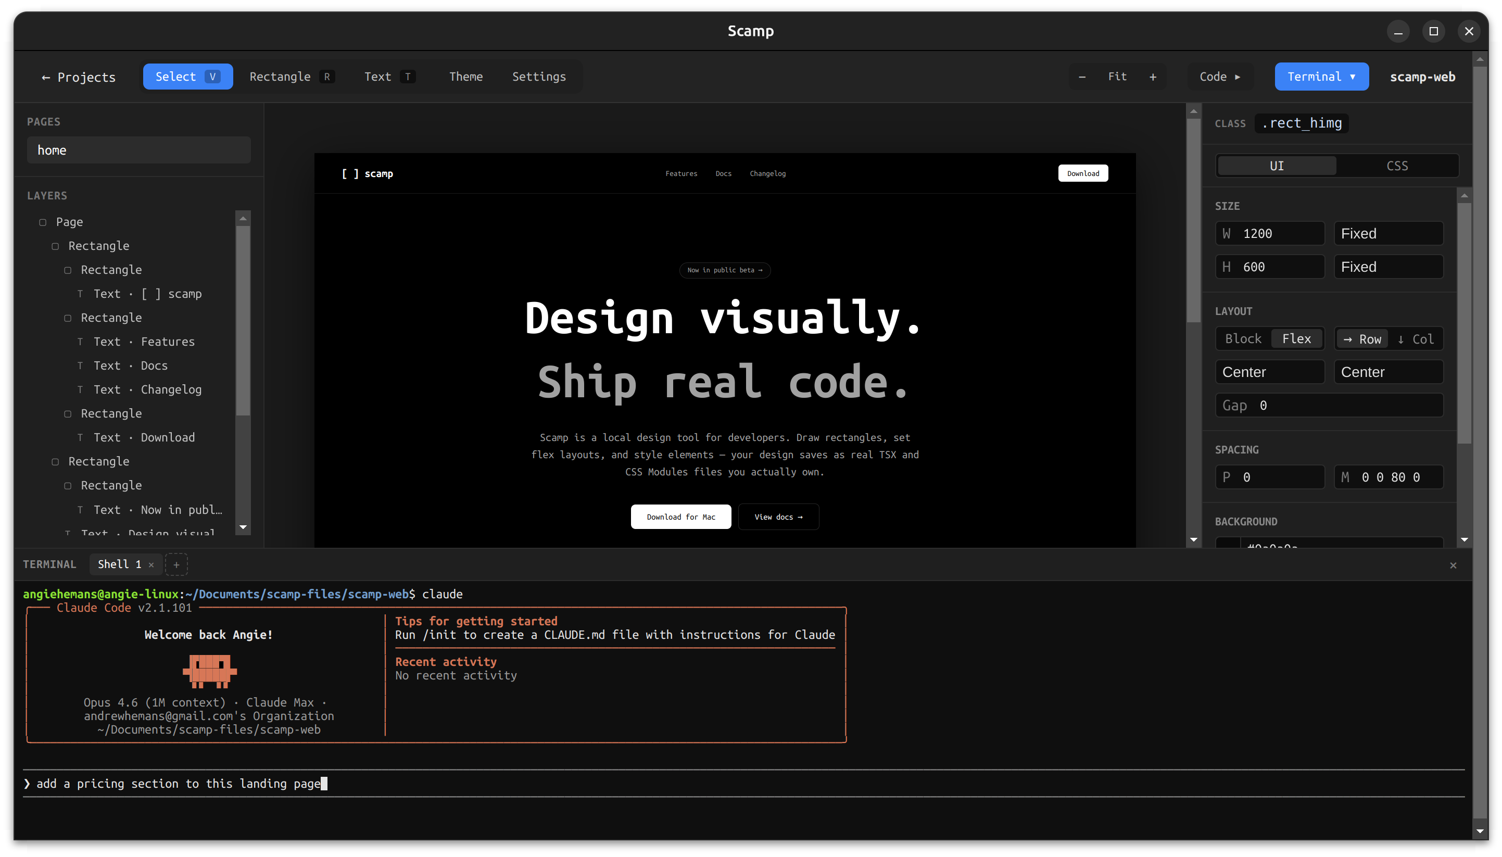Activate the Rectangle drawing tool
Screen dimensions: 1502x857
(x=292, y=76)
